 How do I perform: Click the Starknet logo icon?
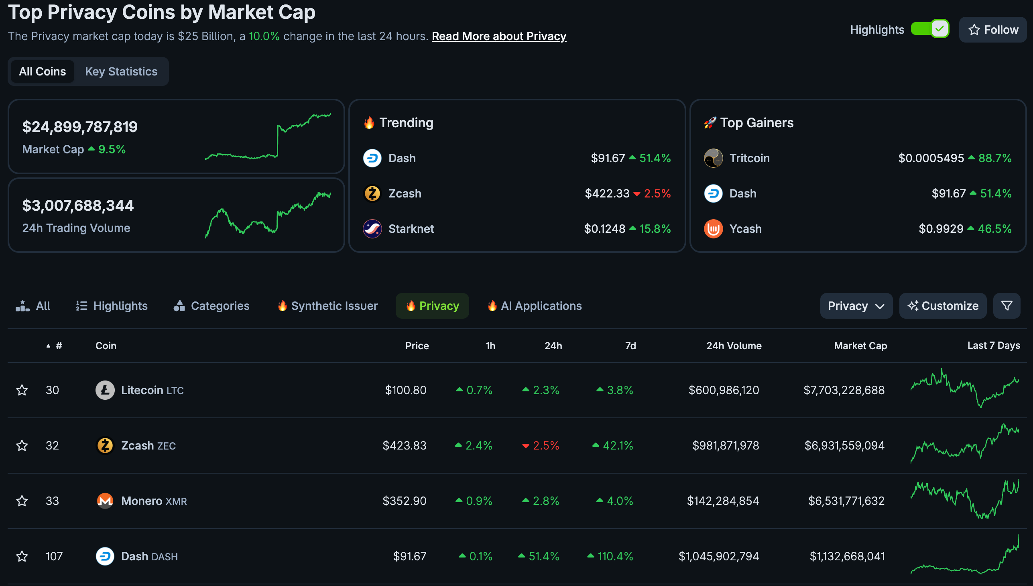(x=372, y=229)
